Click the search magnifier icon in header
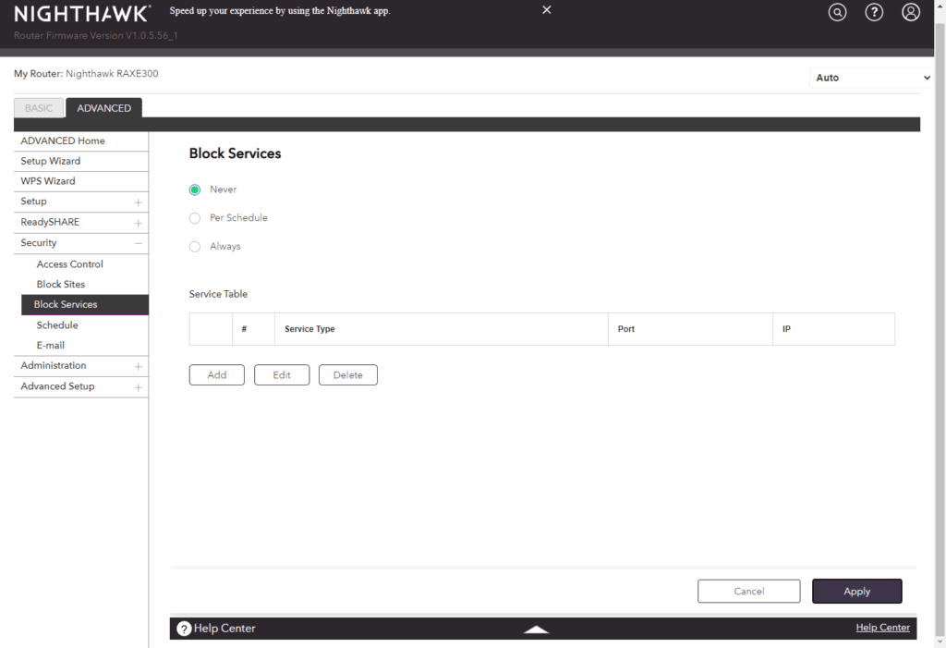This screenshot has width=946, height=648. tap(837, 12)
